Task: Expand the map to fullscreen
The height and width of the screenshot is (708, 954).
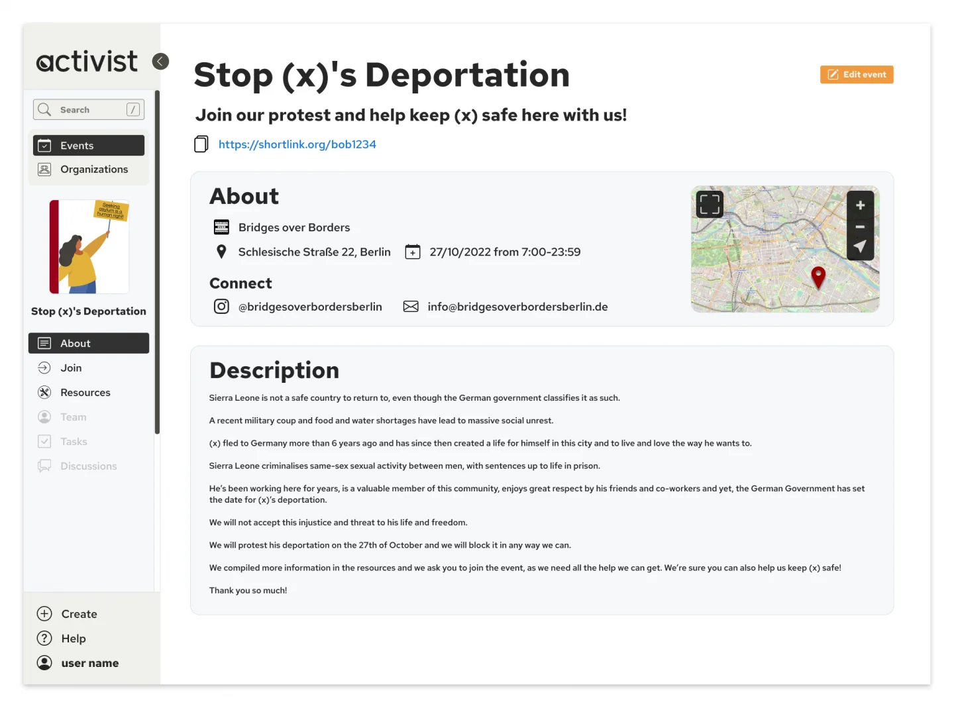Action: pos(709,205)
